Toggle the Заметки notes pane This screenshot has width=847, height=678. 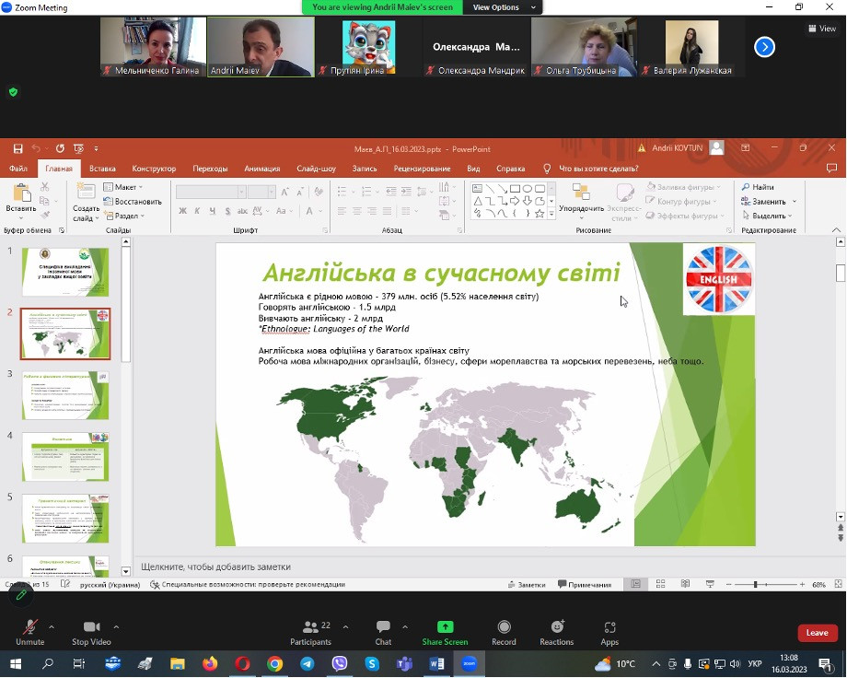[526, 585]
